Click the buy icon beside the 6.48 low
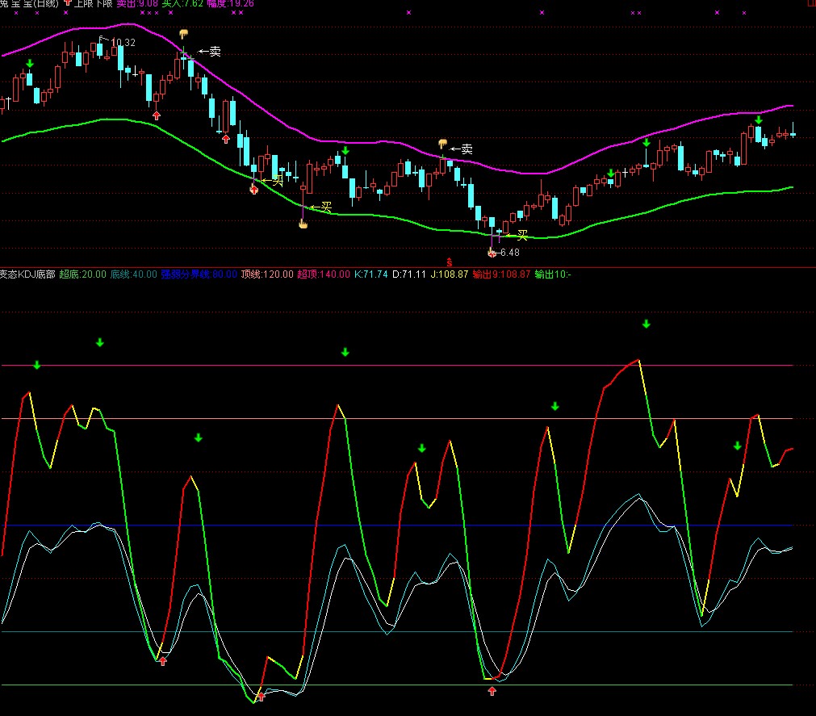 point(492,252)
